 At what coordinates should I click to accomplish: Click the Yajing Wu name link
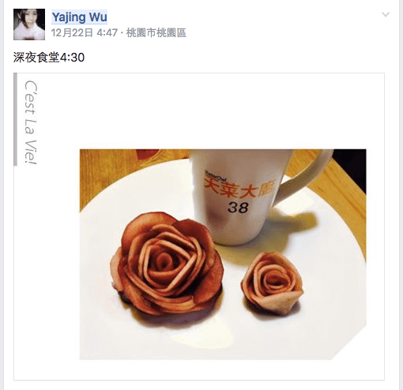(x=79, y=17)
